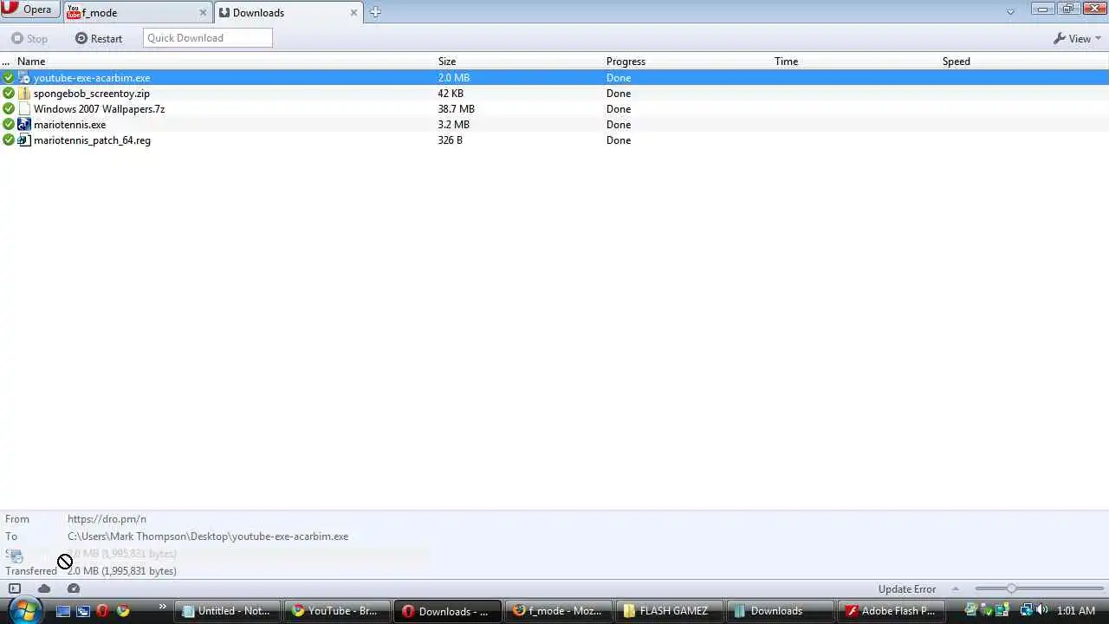Click the mariotennis.exe file icon

pyautogui.click(x=24, y=125)
